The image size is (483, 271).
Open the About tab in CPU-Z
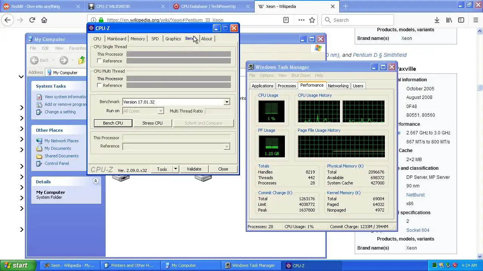(x=207, y=39)
